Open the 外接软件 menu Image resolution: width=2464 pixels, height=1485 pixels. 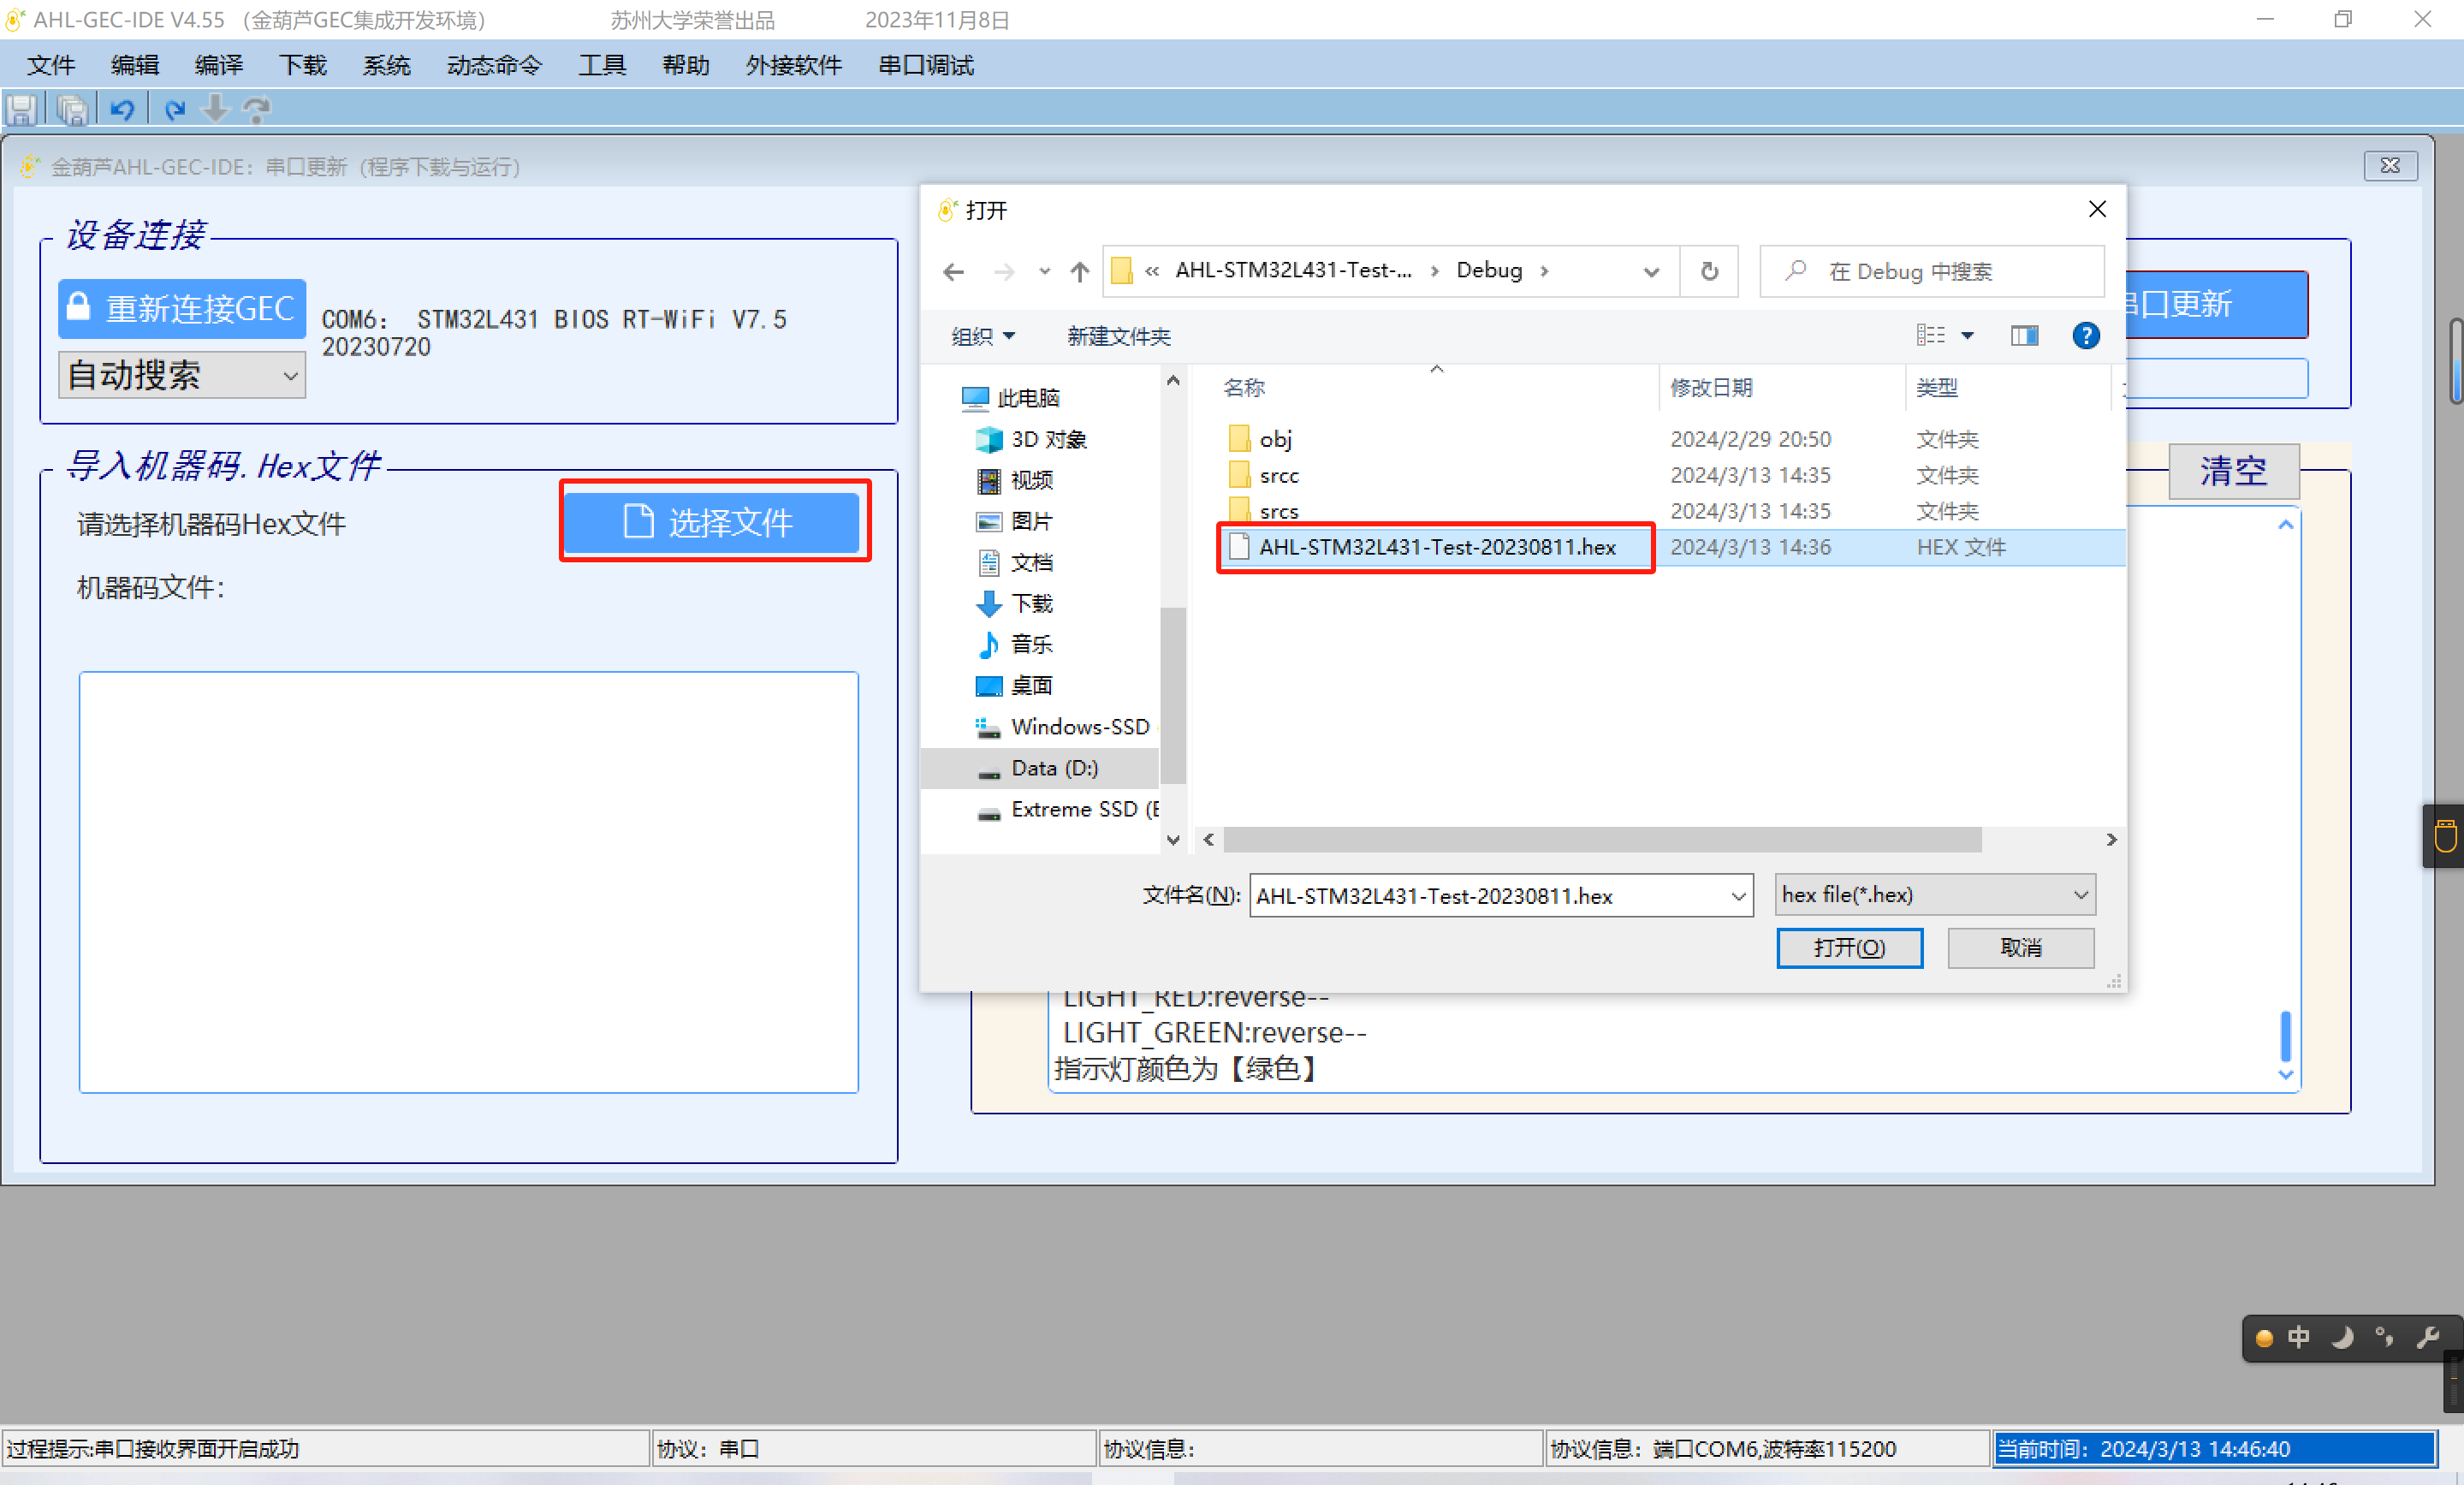794,65
